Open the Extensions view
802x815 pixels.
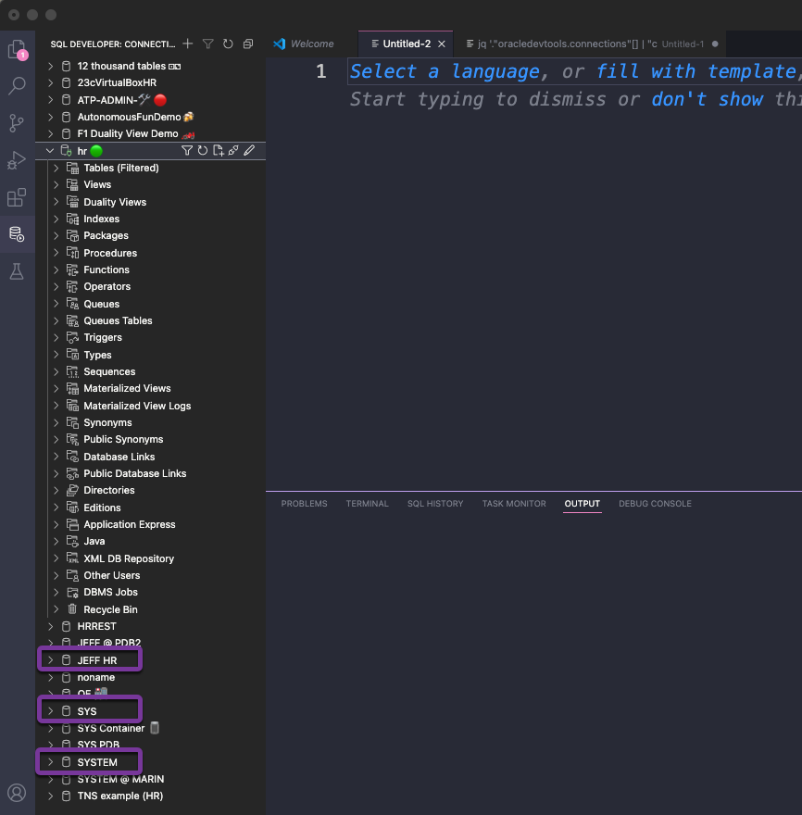(x=17, y=197)
